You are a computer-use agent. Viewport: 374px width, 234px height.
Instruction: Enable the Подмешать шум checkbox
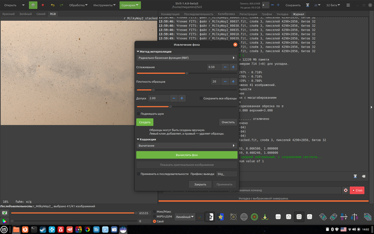tap(138, 114)
